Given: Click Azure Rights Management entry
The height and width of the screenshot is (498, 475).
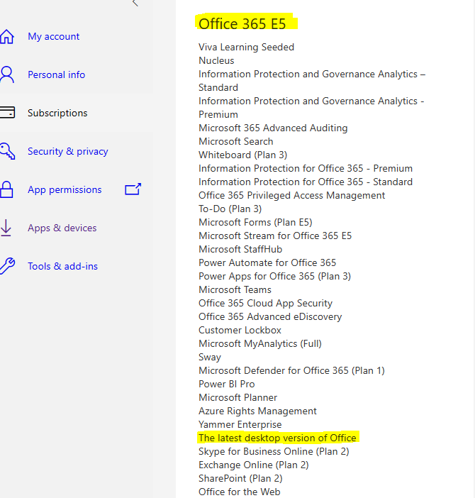Looking at the screenshot, I should (x=257, y=411).
